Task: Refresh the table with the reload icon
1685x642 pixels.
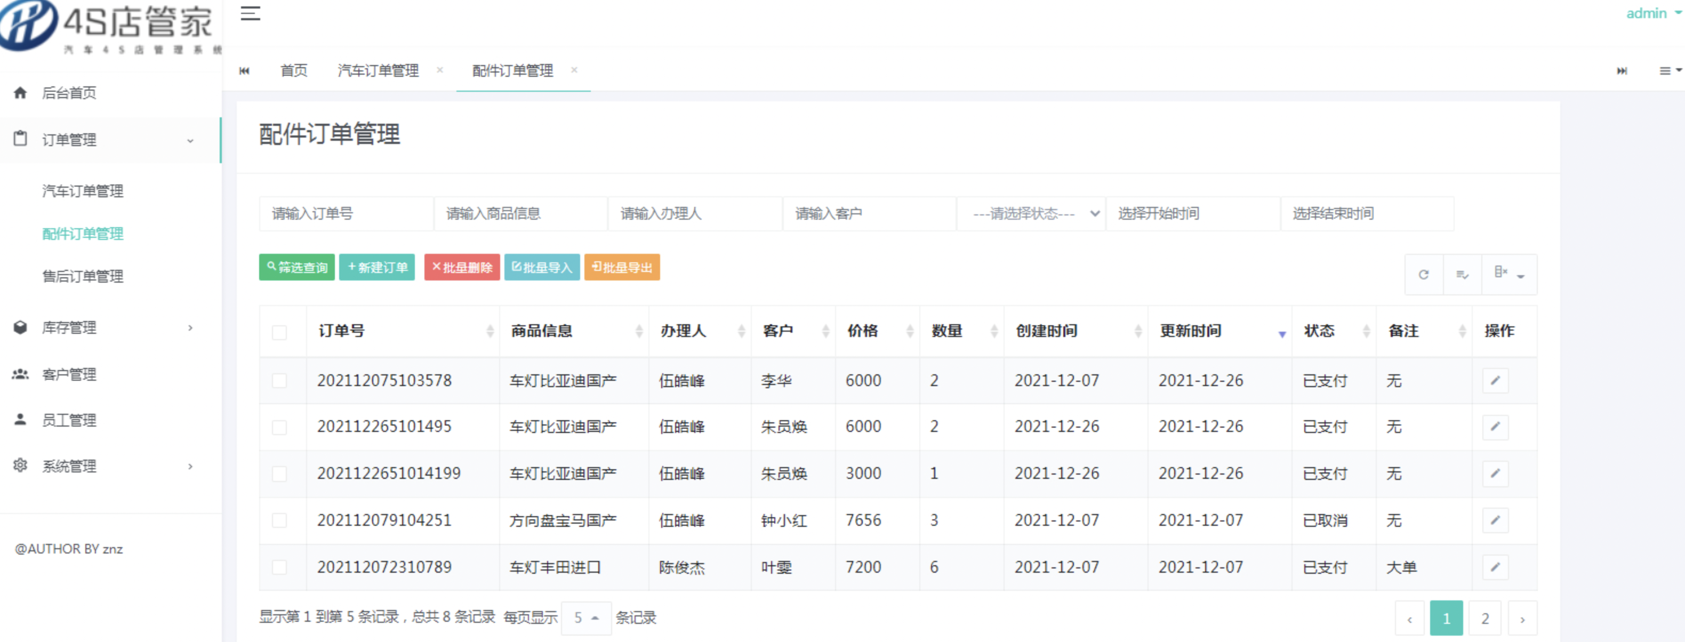Action: click(x=1423, y=274)
